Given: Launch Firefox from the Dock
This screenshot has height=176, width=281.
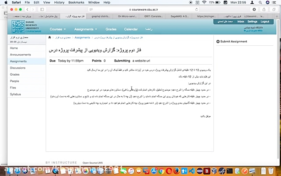Looking at the screenshot, I should [176, 171].
